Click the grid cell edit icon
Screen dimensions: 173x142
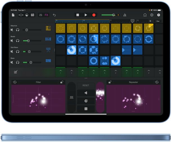click(15, 72)
